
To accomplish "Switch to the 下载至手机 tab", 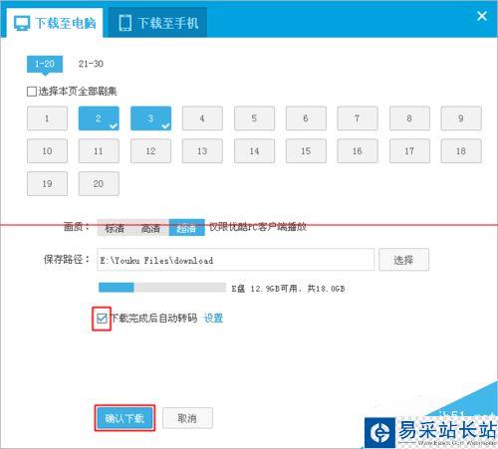I will (x=158, y=23).
